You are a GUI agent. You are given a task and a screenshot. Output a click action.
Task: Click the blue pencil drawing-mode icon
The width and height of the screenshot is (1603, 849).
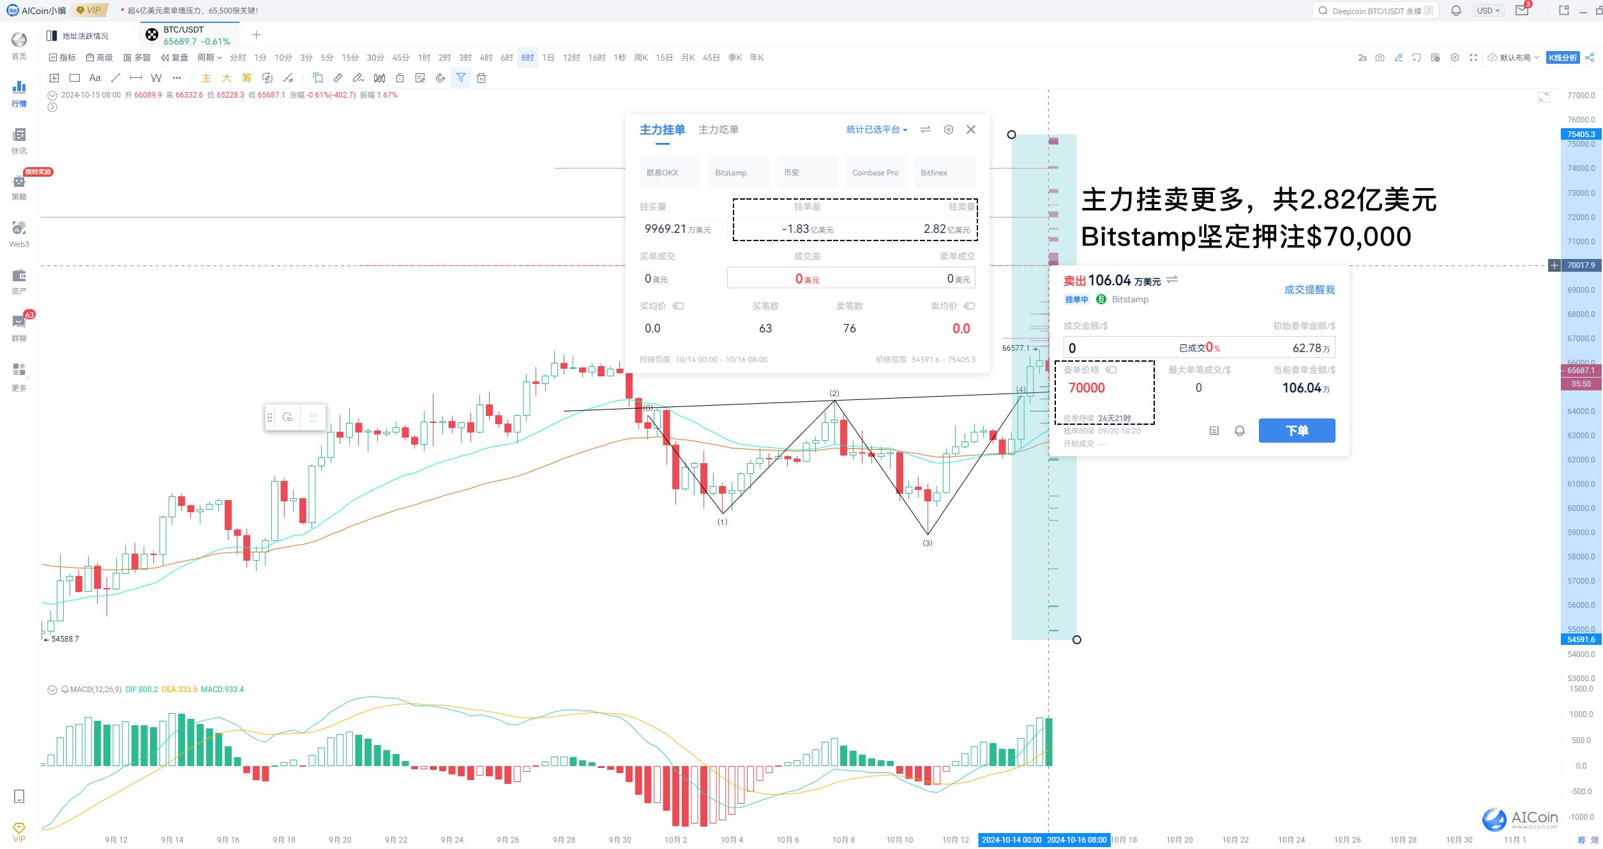(x=1398, y=57)
